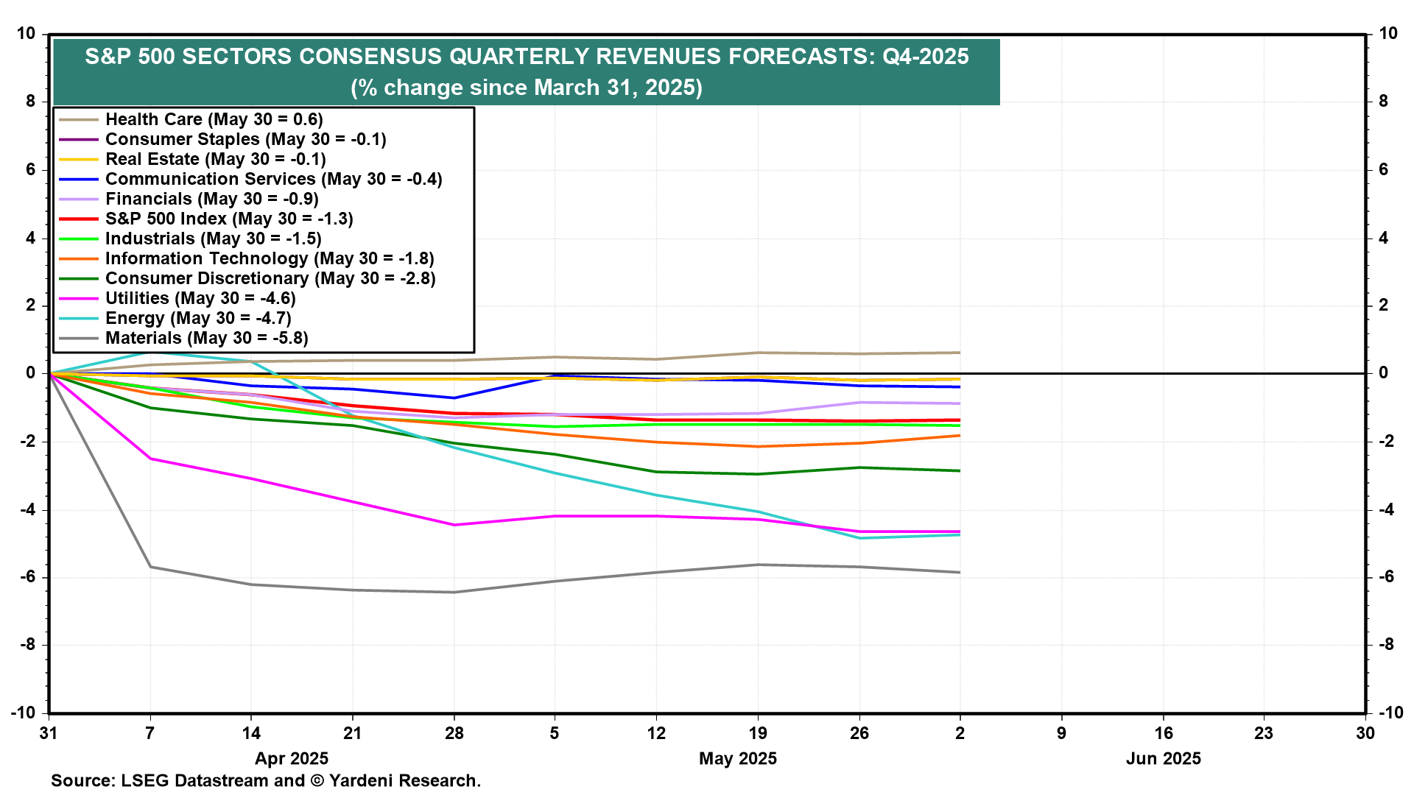Click the Apr 2025 axis label
This screenshot has height=795, width=1414.
coord(292,759)
